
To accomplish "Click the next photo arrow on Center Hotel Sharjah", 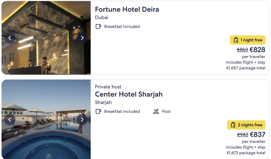I will pos(82,119).
